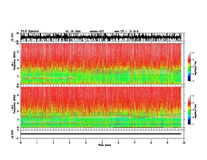The height and width of the screenshot is (160, 207).
Task: Click the "8" kHz tick on ch.1 spectrogram axis
Action: [x=18, y=52]
